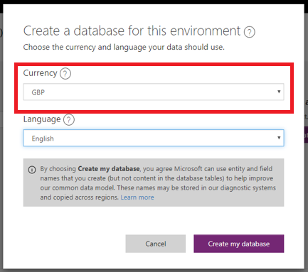The width and height of the screenshot is (308, 272).
Task: Open the Currency dropdown showing GBP
Action: pos(154,92)
